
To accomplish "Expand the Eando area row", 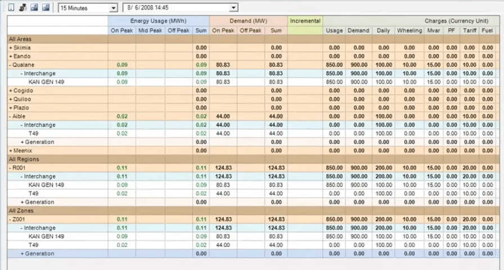I will [10, 56].
